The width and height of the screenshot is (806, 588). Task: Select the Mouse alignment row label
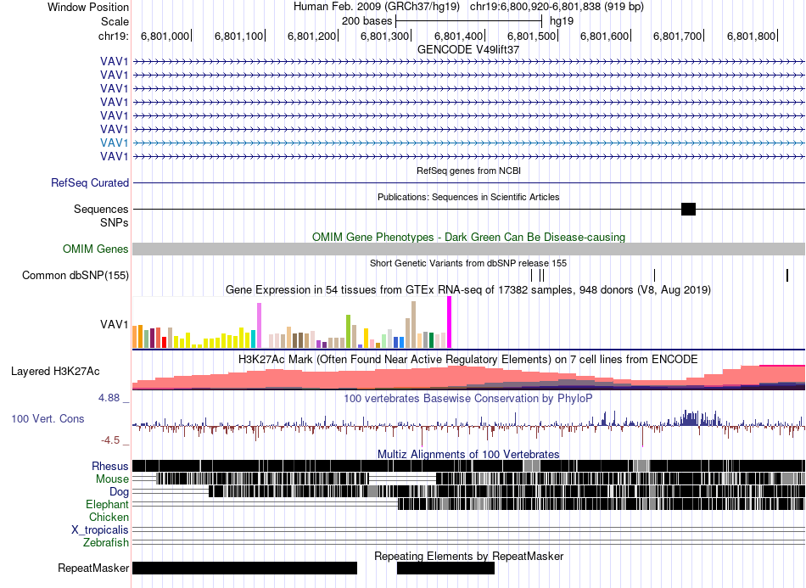tap(112, 479)
